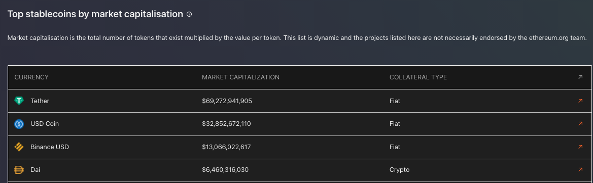This screenshot has height=183, width=593.
Task: Open the Binance USD row external link arrow
Action: (x=580, y=147)
